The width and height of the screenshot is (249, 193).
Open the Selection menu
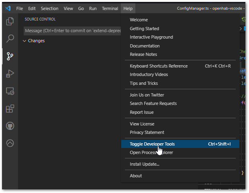49,8
